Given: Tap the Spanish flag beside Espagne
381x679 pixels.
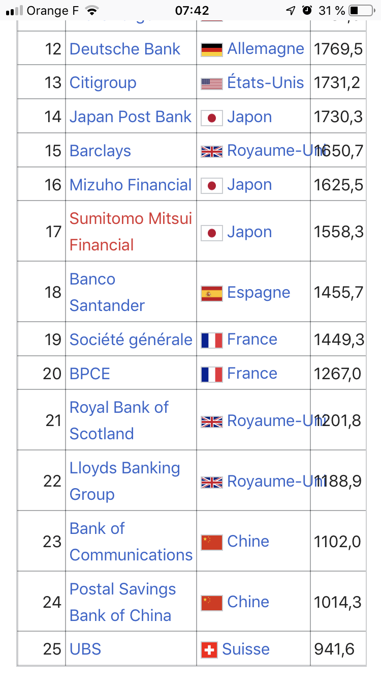Looking at the screenshot, I should 212,293.
